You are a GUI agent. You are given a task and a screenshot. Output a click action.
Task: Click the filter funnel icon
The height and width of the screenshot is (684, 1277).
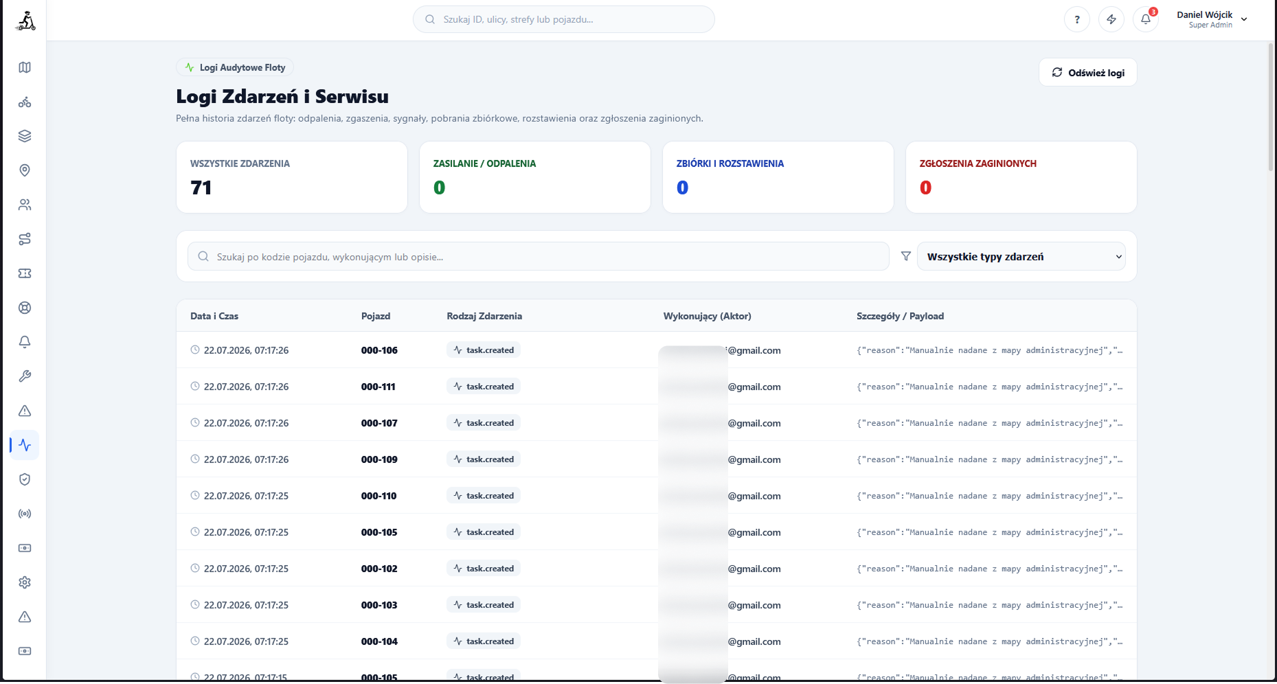(x=906, y=256)
